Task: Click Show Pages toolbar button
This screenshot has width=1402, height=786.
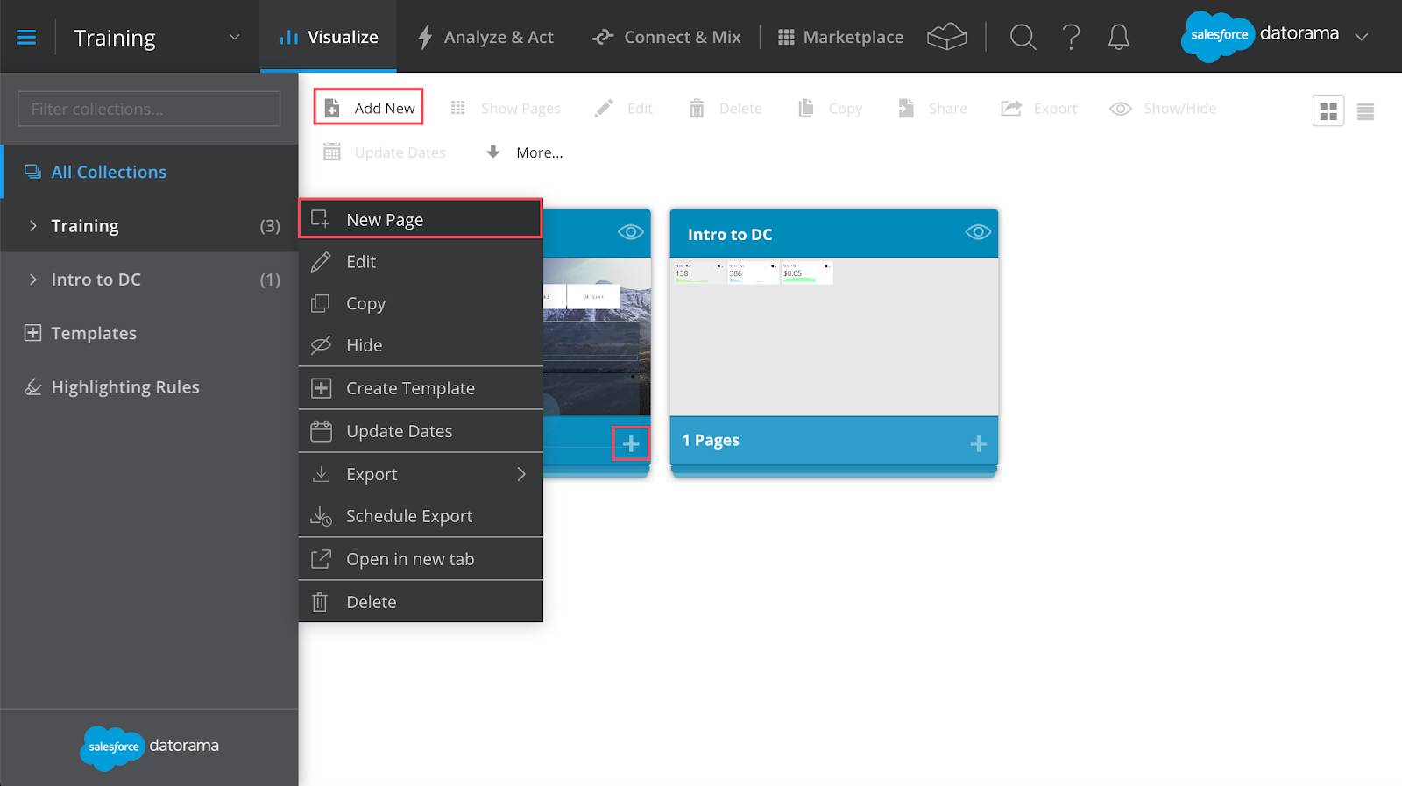Action: [506, 108]
